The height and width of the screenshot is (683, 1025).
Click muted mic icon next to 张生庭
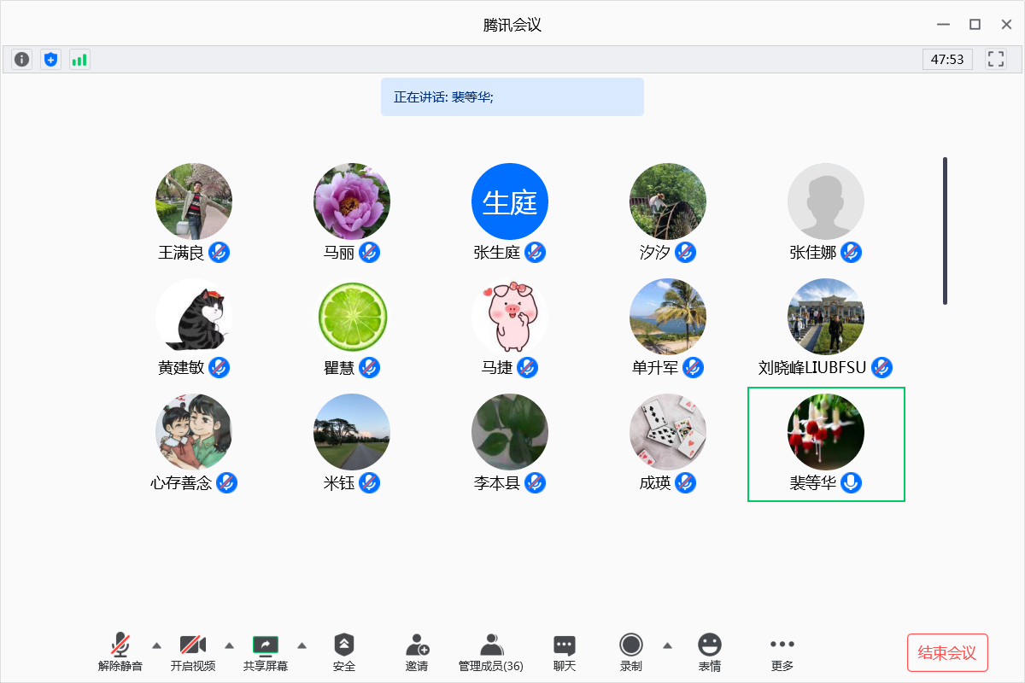coord(535,252)
